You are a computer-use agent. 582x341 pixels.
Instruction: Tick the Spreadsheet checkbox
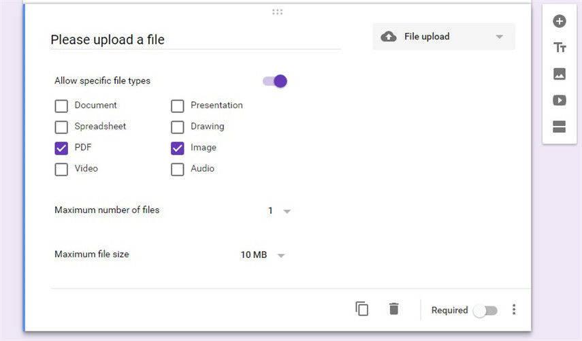(61, 127)
